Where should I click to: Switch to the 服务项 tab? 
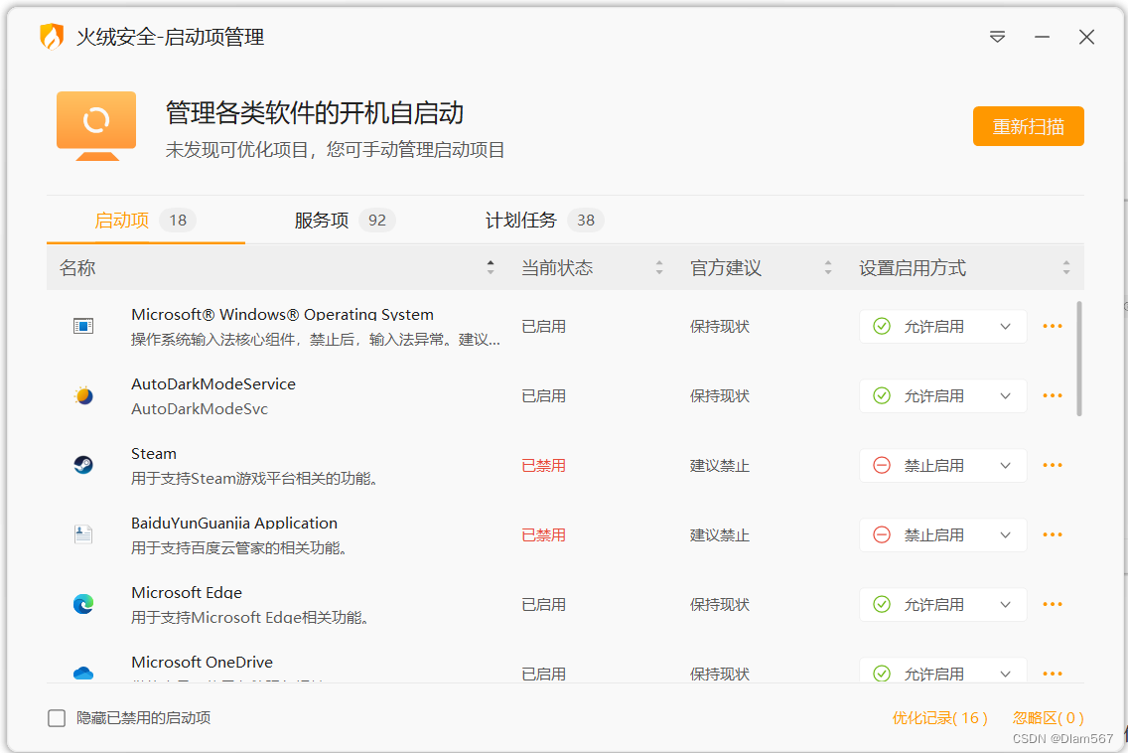(345, 221)
